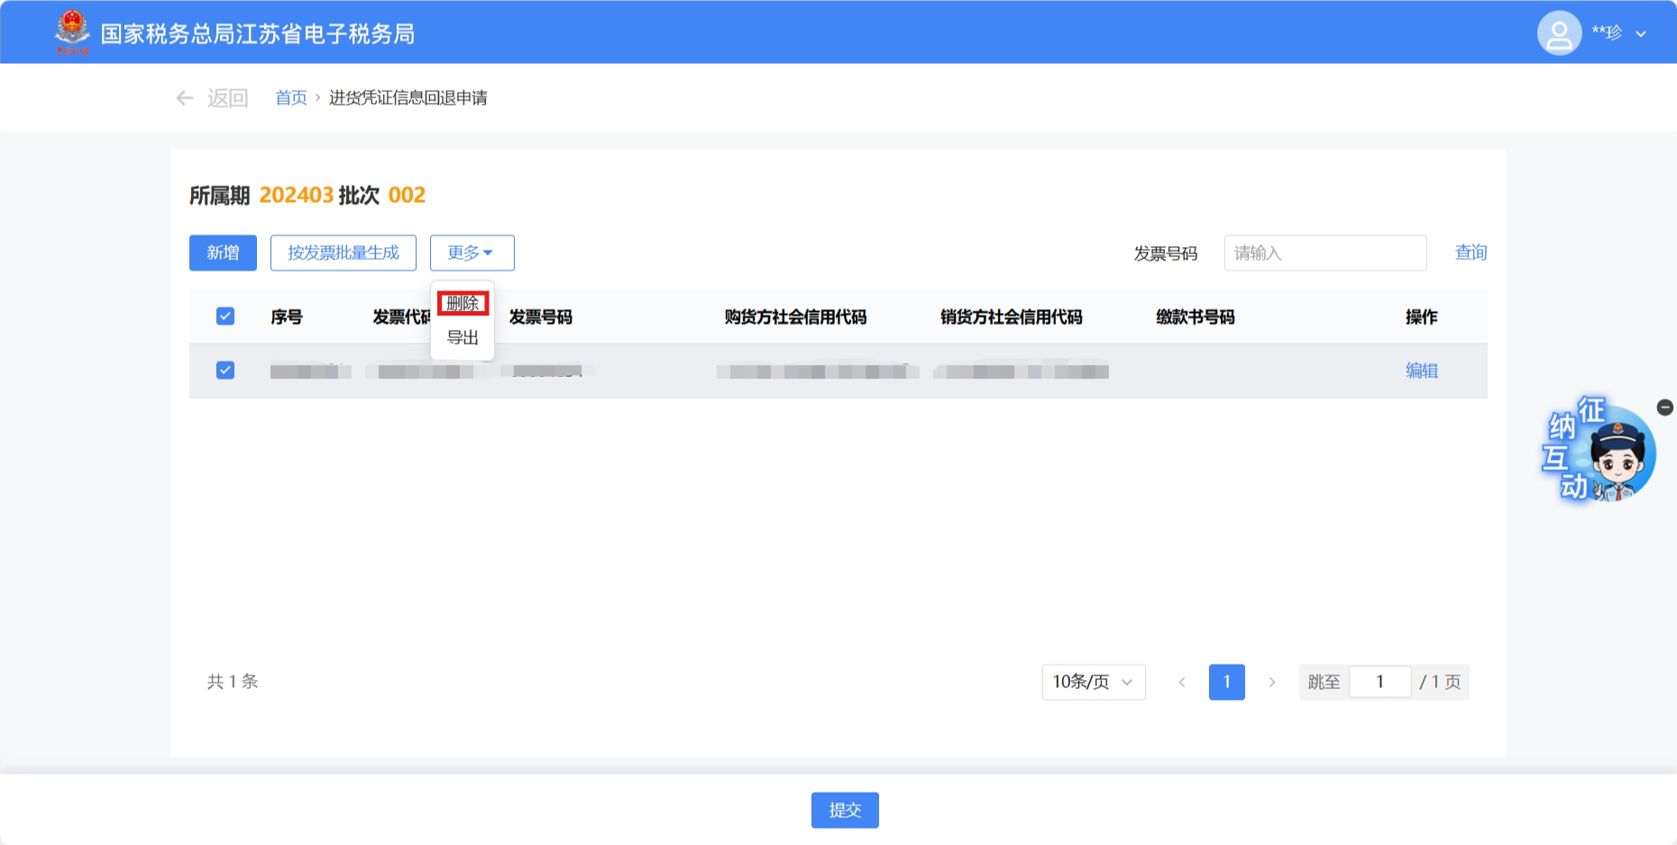Expand the user account menu chevron

pos(1641,34)
